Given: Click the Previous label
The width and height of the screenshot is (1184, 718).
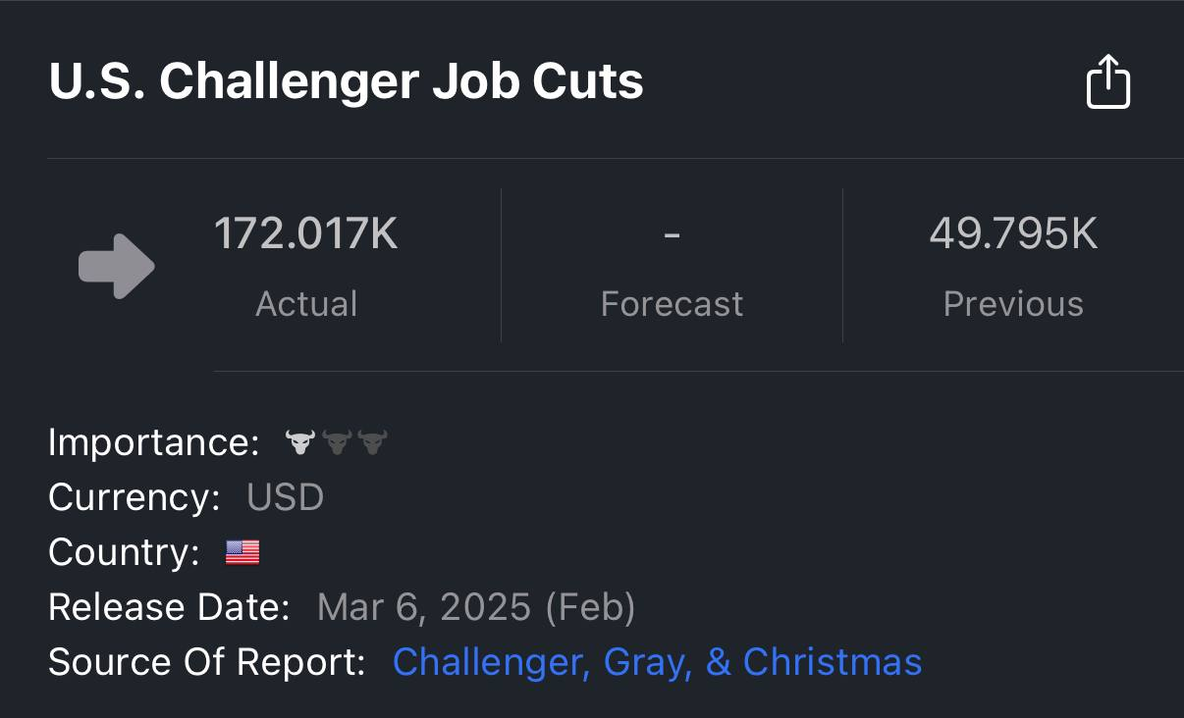Looking at the screenshot, I should 1013,304.
